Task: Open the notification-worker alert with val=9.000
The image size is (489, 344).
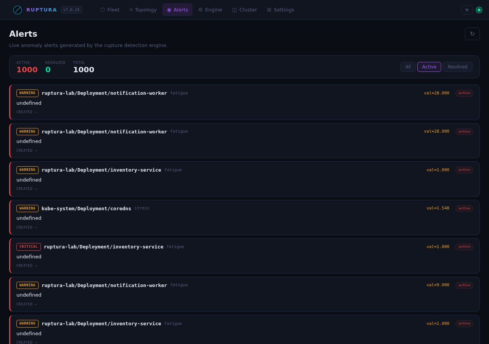Action: pyautogui.click(x=104, y=285)
